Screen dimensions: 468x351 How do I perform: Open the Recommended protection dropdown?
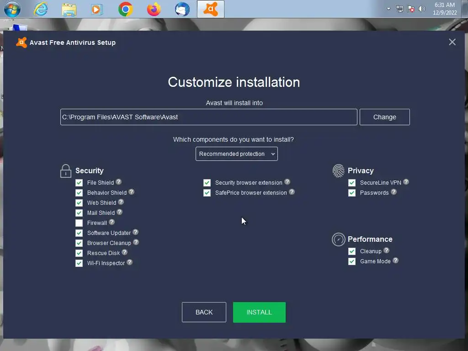tap(237, 154)
